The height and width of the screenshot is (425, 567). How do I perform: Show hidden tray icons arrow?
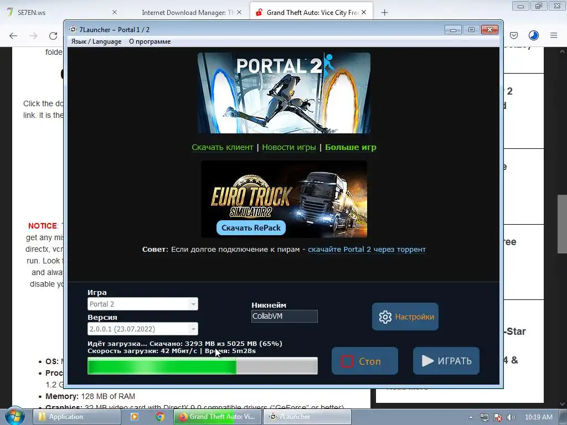pos(471,417)
